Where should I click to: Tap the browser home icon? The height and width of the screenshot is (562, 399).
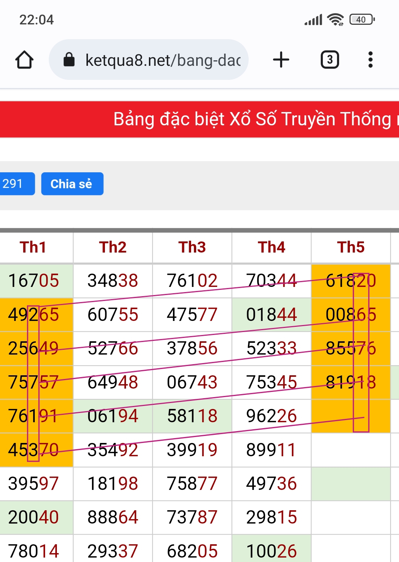(24, 60)
